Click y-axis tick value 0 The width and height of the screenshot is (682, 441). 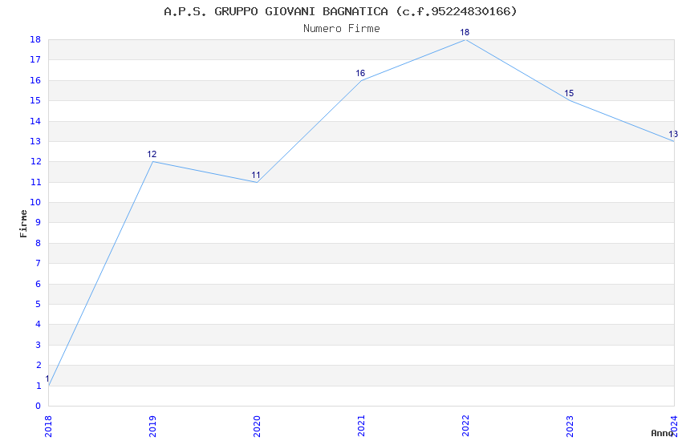click(38, 407)
